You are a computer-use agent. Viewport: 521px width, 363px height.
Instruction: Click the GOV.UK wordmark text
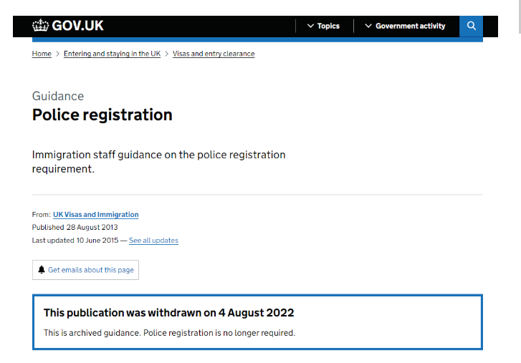[x=78, y=26]
